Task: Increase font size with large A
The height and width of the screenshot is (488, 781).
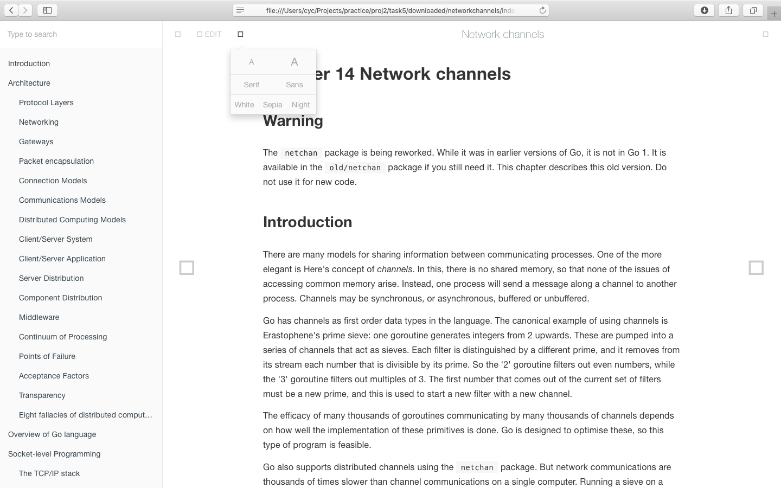Action: (x=295, y=62)
